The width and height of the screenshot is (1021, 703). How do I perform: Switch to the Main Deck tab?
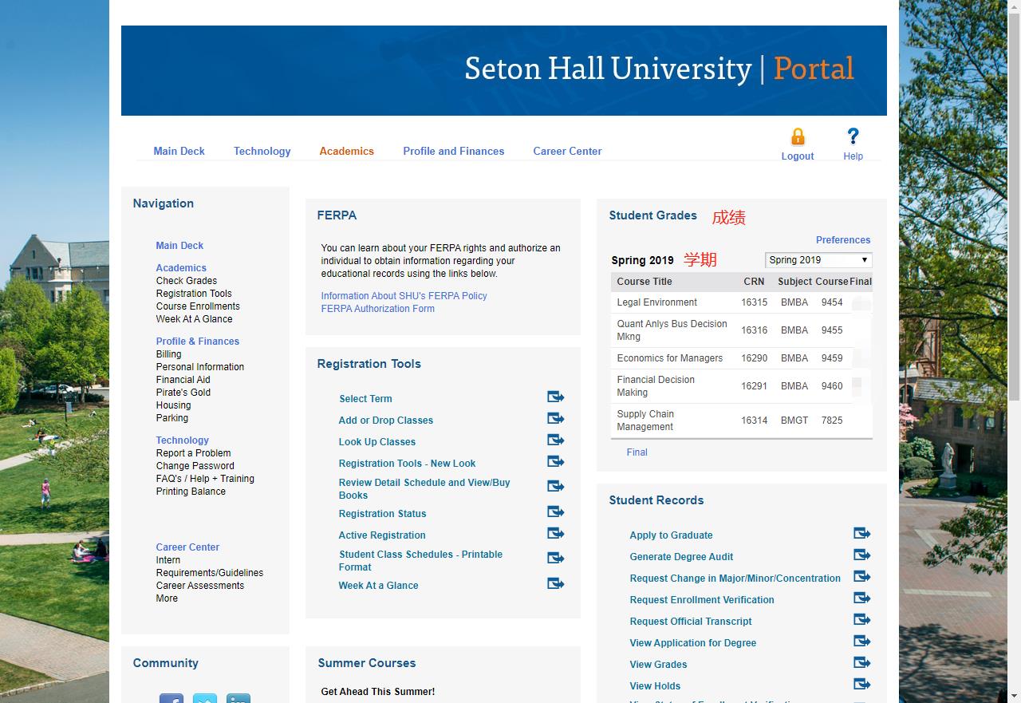[179, 151]
